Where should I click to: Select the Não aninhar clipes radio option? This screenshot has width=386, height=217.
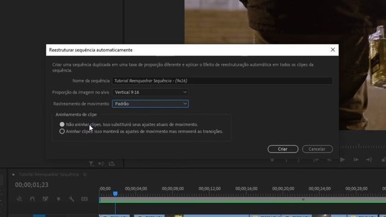(62, 125)
